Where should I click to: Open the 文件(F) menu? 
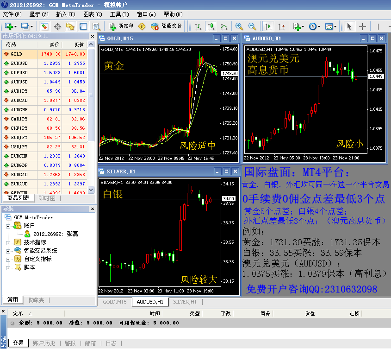pos(12,14)
